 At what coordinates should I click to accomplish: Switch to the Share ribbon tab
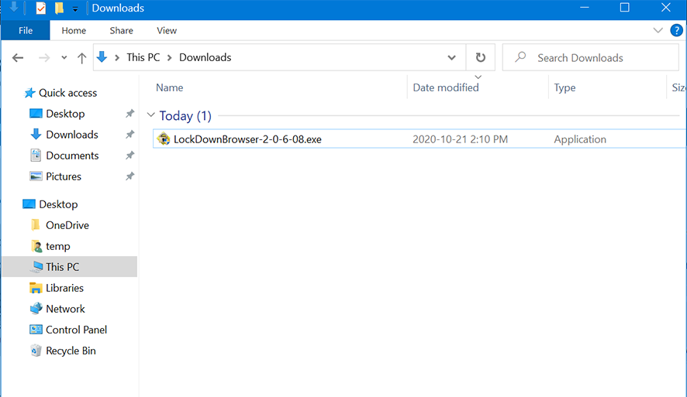point(122,30)
